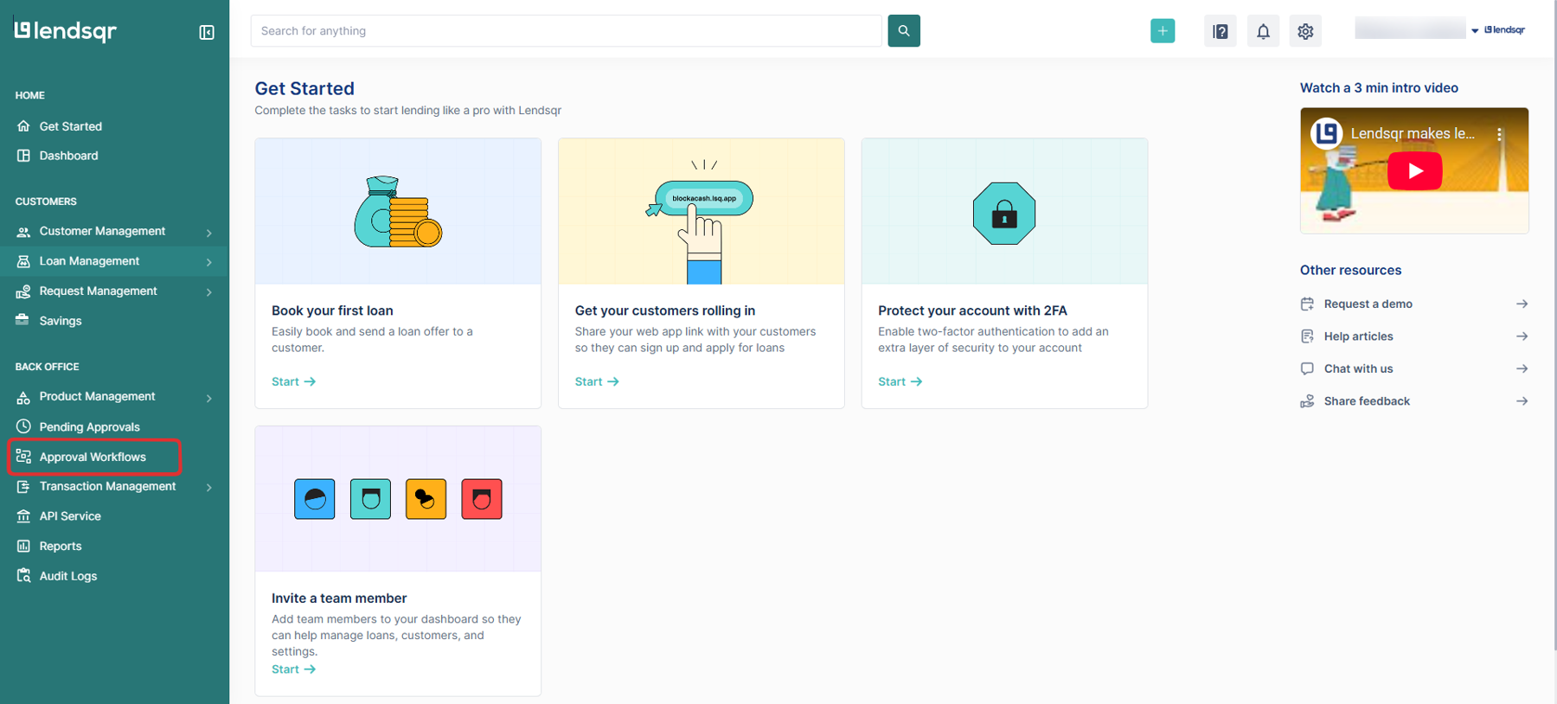Expand Customer Management submenu
Screen dimensions: 1557x704
point(208,233)
